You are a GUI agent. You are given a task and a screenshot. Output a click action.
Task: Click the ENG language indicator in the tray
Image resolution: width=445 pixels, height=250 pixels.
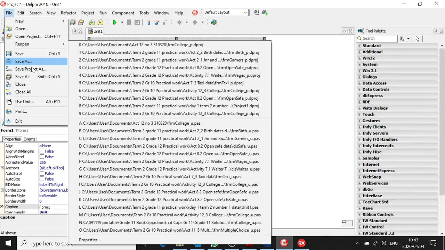394,243
